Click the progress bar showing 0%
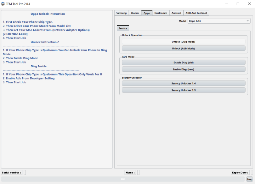This screenshot has width=255, height=184. [123, 179]
